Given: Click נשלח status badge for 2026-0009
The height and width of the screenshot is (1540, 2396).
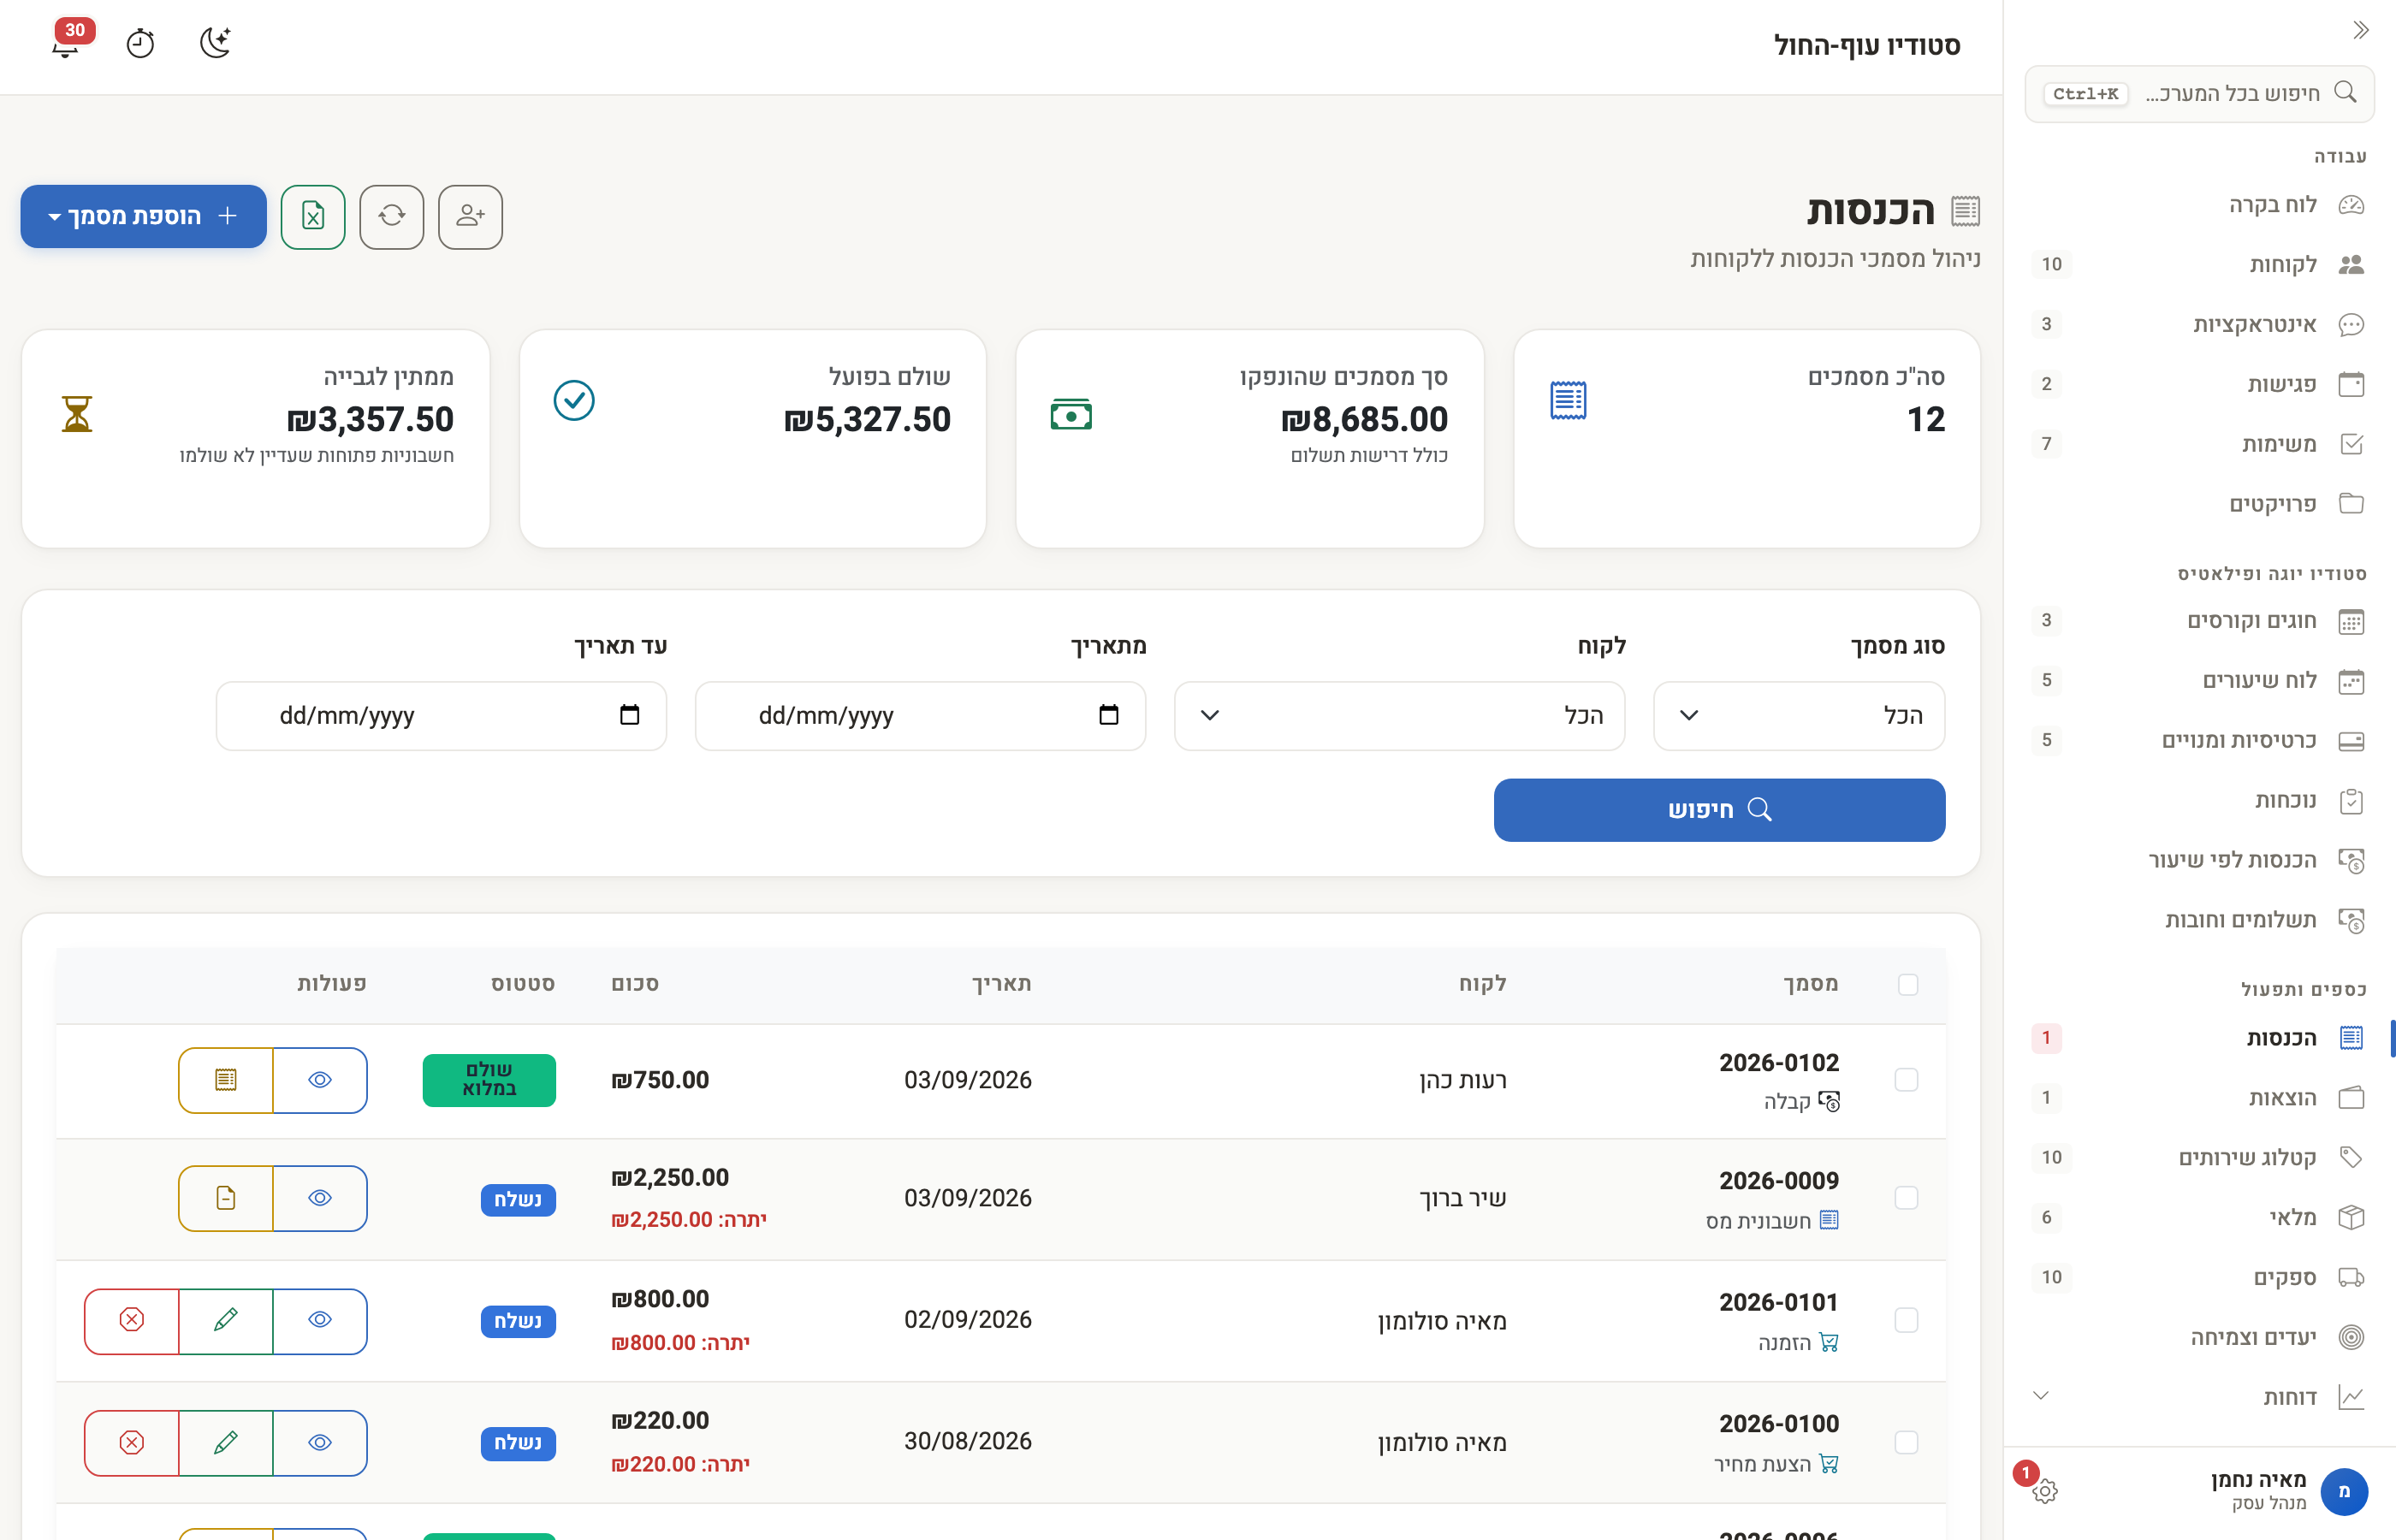Looking at the screenshot, I should coord(518,1199).
